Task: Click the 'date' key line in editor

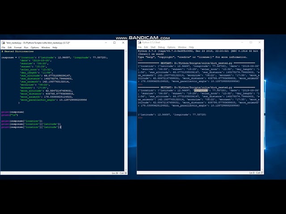Action: [x=36, y=61]
